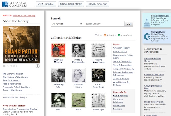Pause the slideshow with the pause button
The height and width of the screenshot is (116, 171).
38,66
